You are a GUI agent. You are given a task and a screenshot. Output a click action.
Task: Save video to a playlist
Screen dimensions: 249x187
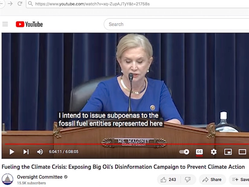[239, 179]
